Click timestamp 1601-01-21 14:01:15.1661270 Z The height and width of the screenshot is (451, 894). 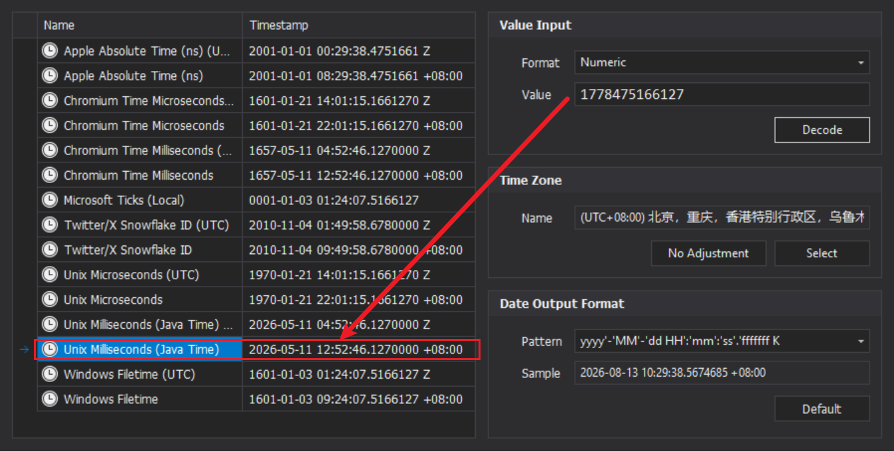click(340, 100)
